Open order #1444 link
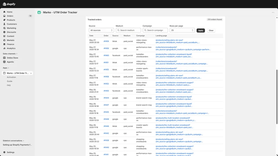Viewport: 278px width, 156px height. (106, 98)
